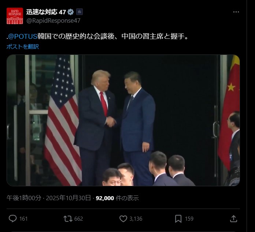Click the 3,136 likes count
This screenshot has height=232, width=255.
136,219
